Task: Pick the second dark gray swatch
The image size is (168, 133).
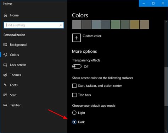Action: pyautogui.click(x=86, y=25)
